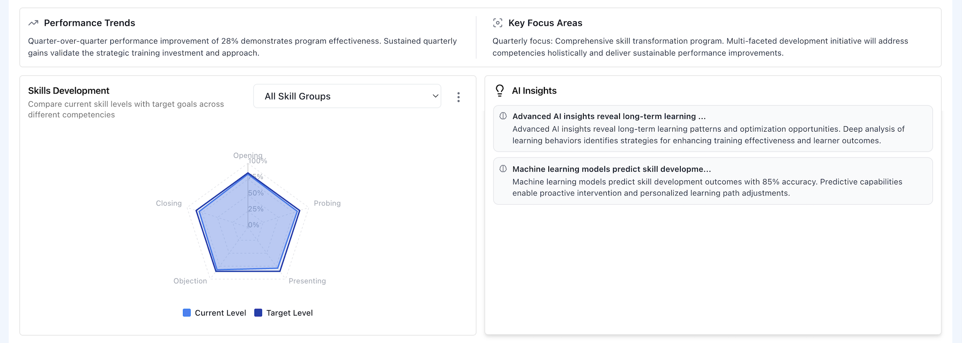Image resolution: width=962 pixels, height=343 pixels.
Task: Toggle Current Level series in legend
Action: point(220,313)
